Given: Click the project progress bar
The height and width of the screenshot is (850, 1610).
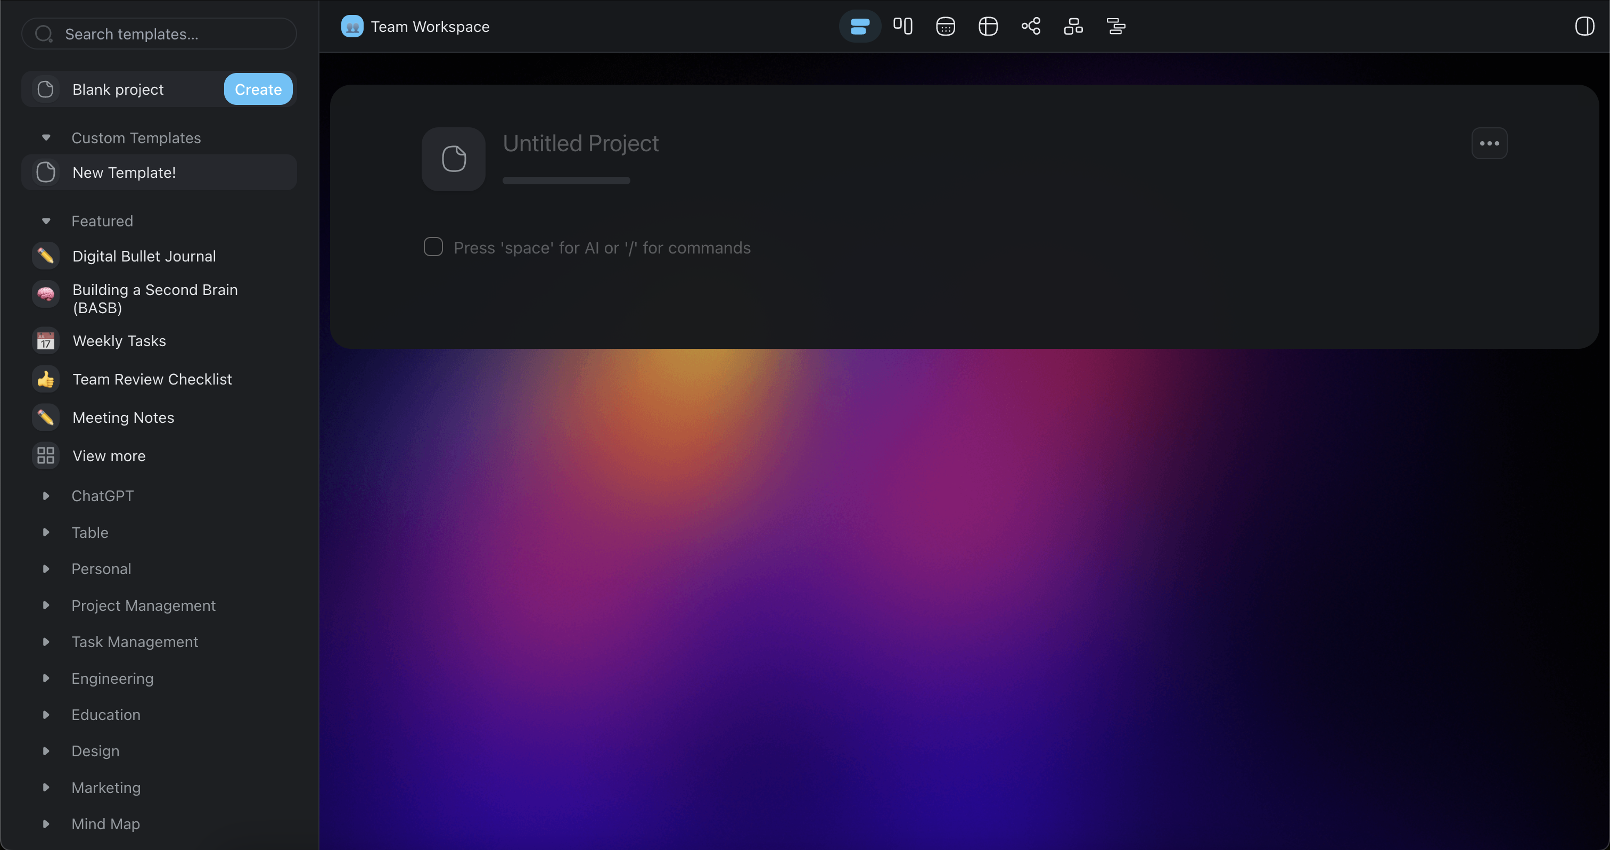Looking at the screenshot, I should [x=565, y=181].
